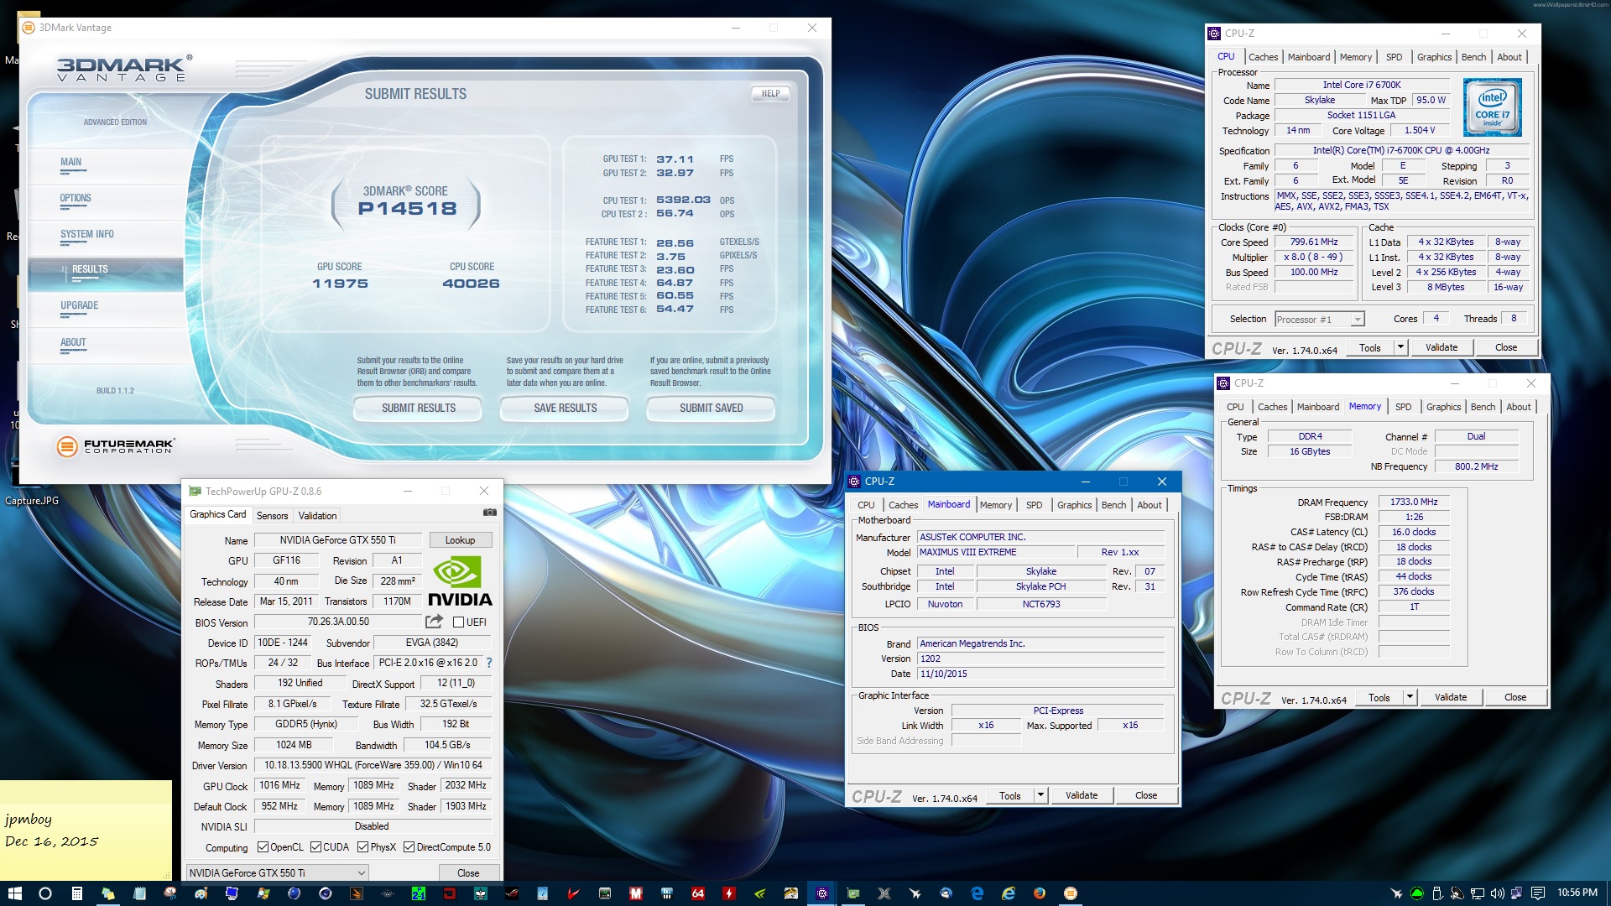Open the Action Center notification icon
The height and width of the screenshot is (906, 1611).
[1538, 893]
